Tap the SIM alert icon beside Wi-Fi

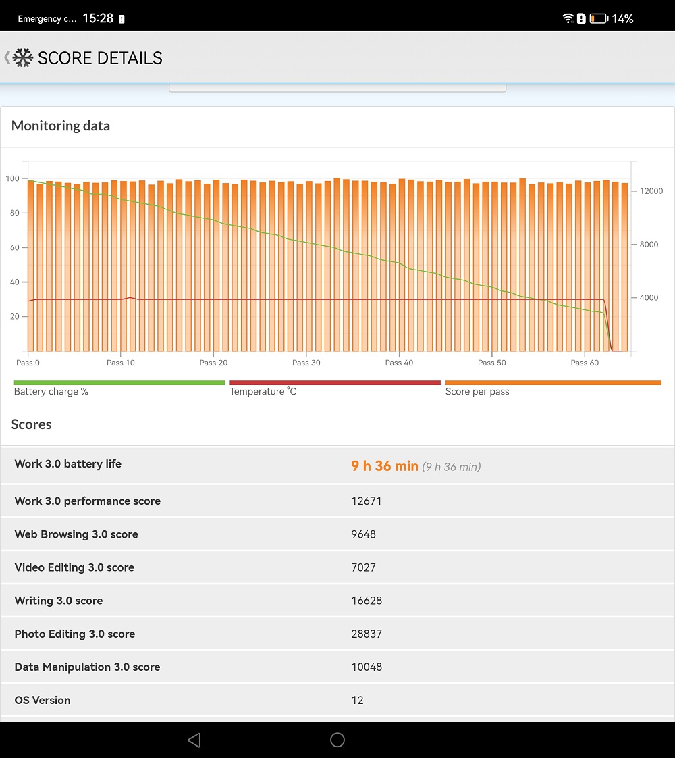pos(581,18)
